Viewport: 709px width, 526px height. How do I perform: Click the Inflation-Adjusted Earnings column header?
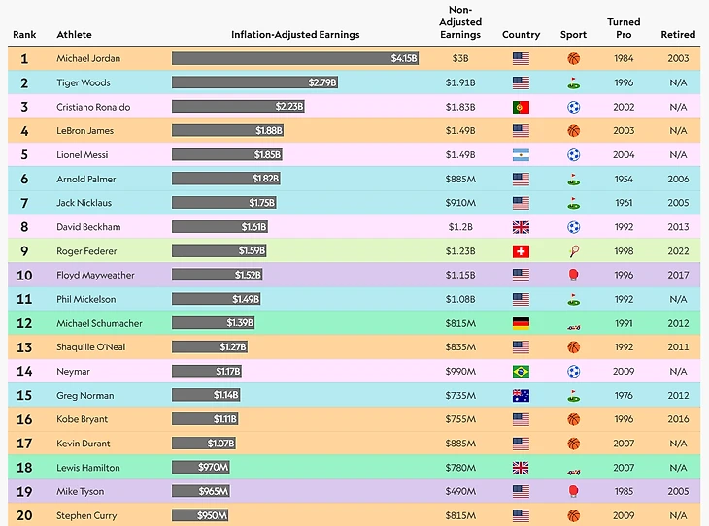click(295, 35)
